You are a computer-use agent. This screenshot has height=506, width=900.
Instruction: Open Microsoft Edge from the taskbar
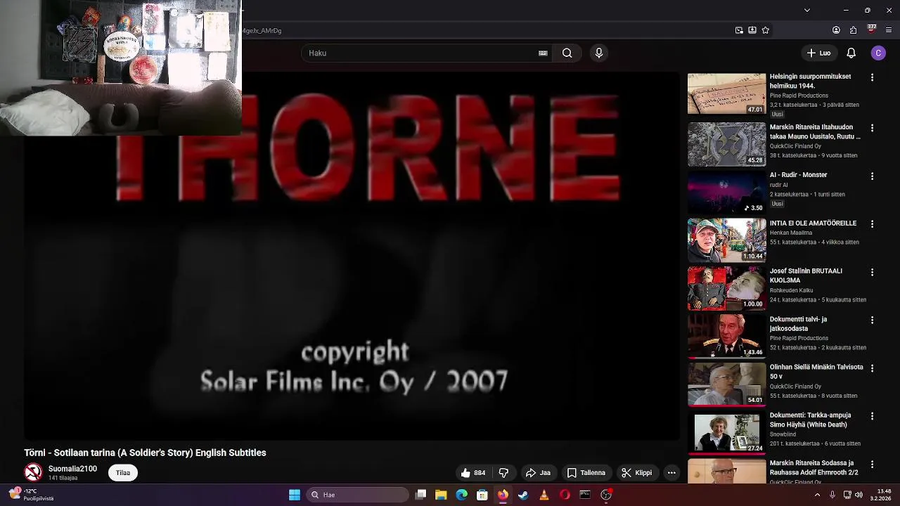(x=461, y=495)
